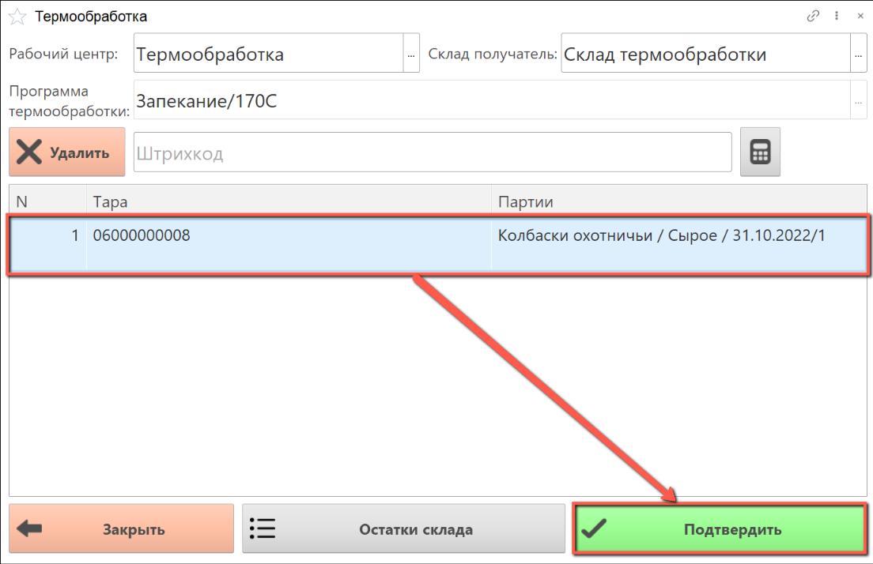Add Термообработка form to favorites with star
873x564 pixels.
click(x=17, y=17)
